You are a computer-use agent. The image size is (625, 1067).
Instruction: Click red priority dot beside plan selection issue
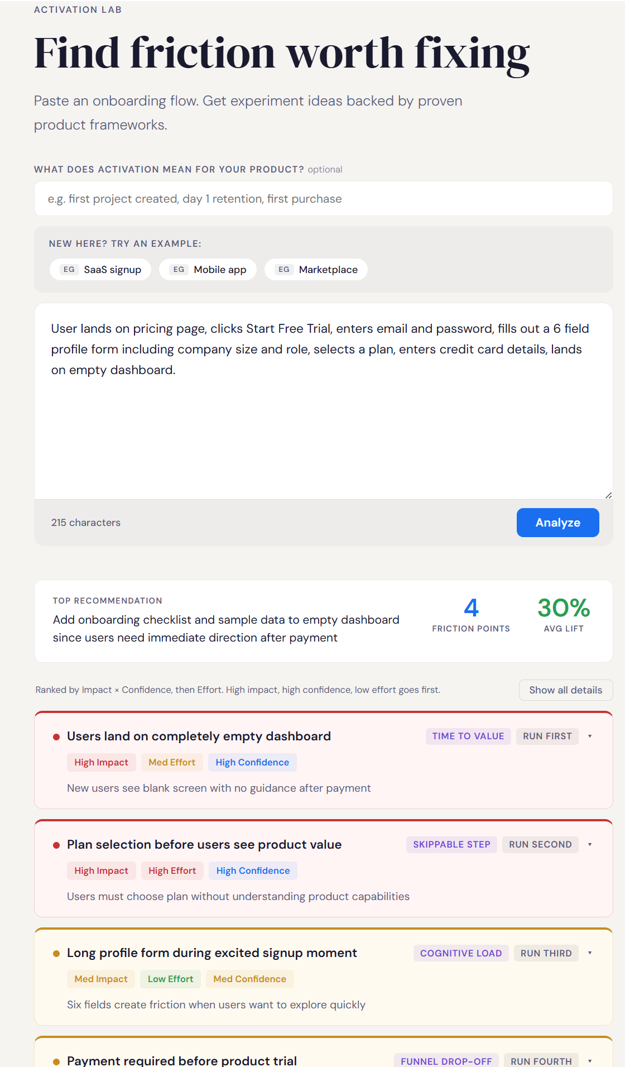[56, 844]
